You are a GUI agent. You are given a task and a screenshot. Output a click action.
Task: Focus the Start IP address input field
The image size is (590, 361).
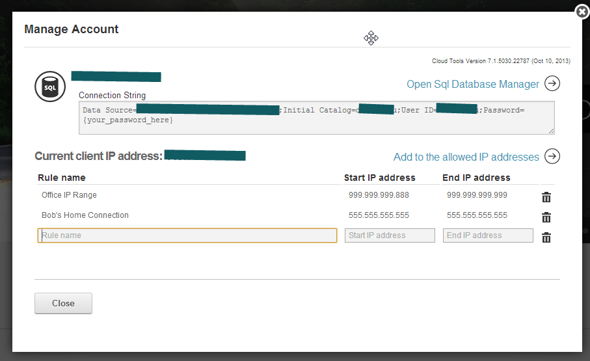[390, 235]
